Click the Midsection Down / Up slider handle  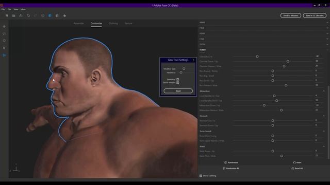click(264, 105)
